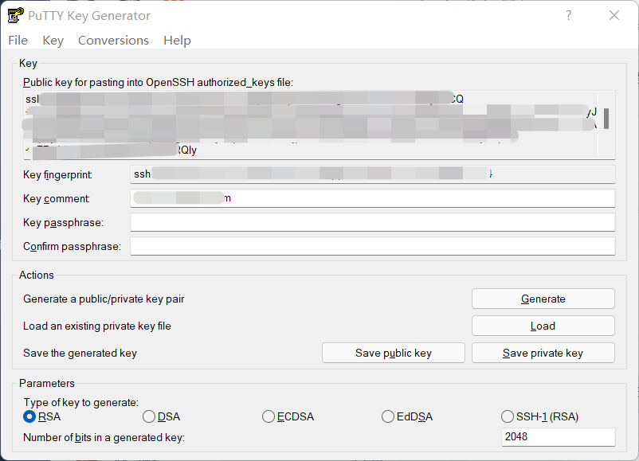
Task: Click the public key scrollbar thumb
Action: point(606,119)
